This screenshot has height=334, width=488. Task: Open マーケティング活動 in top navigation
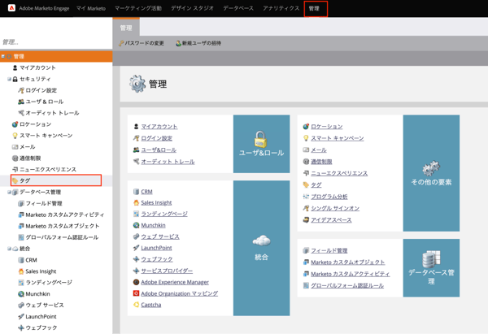pyautogui.click(x=138, y=8)
